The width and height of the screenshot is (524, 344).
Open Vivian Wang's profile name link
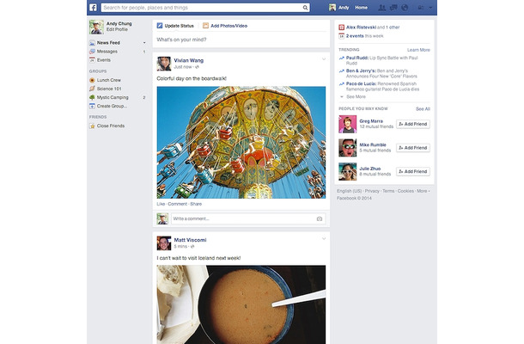(x=188, y=60)
